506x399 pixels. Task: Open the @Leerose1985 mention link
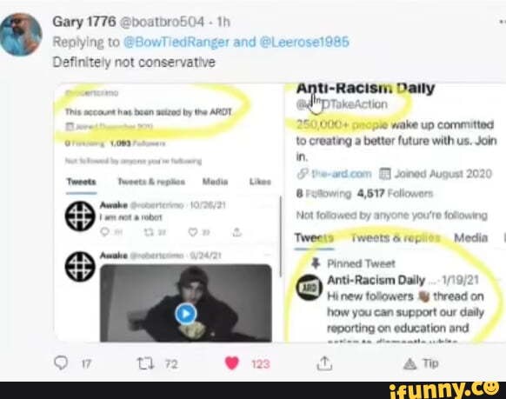coord(304,42)
